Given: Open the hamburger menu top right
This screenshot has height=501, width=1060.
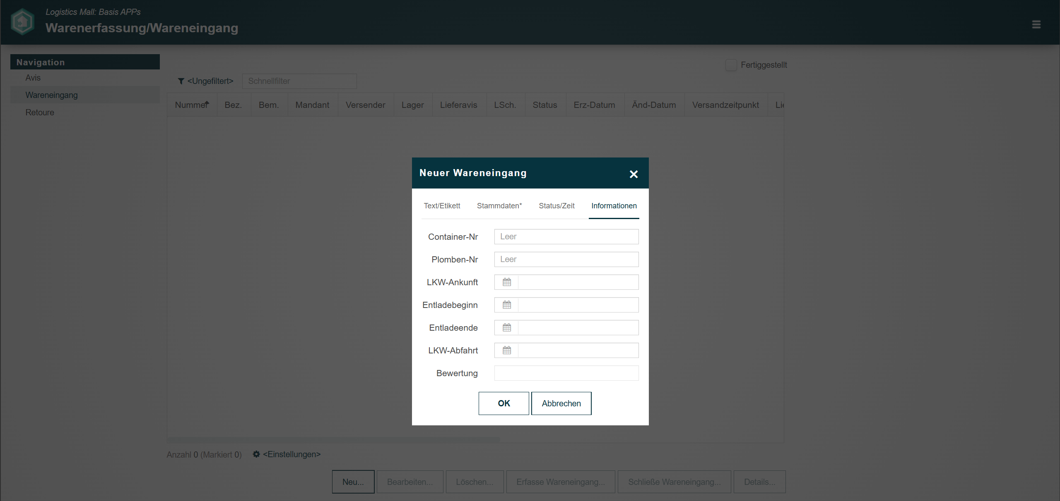Looking at the screenshot, I should point(1037,24).
